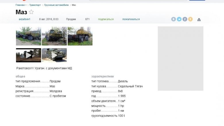
Task: Click the Маз breadcrumb item
Action: coord(74,5)
